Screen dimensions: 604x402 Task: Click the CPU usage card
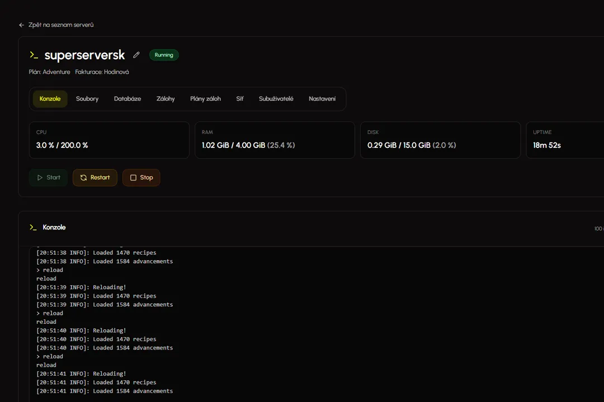(x=109, y=140)
